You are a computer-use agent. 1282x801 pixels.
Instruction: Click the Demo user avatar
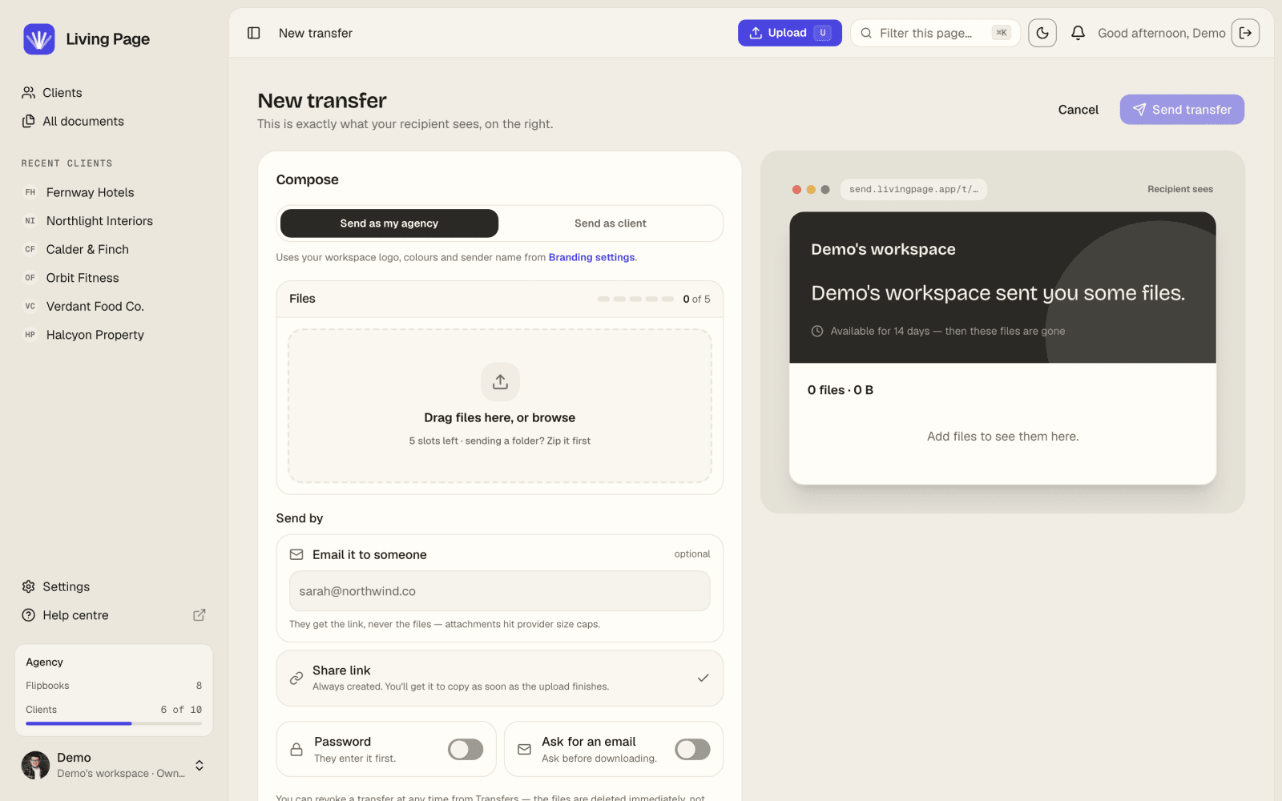coord(35,765)
